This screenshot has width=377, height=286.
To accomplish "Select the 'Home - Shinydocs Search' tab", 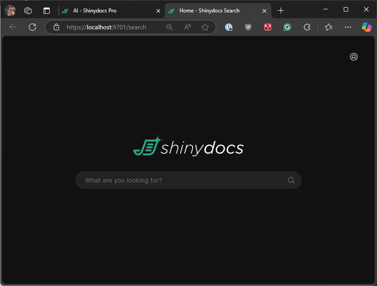I will pyautogui.click(x=209, y=11).
